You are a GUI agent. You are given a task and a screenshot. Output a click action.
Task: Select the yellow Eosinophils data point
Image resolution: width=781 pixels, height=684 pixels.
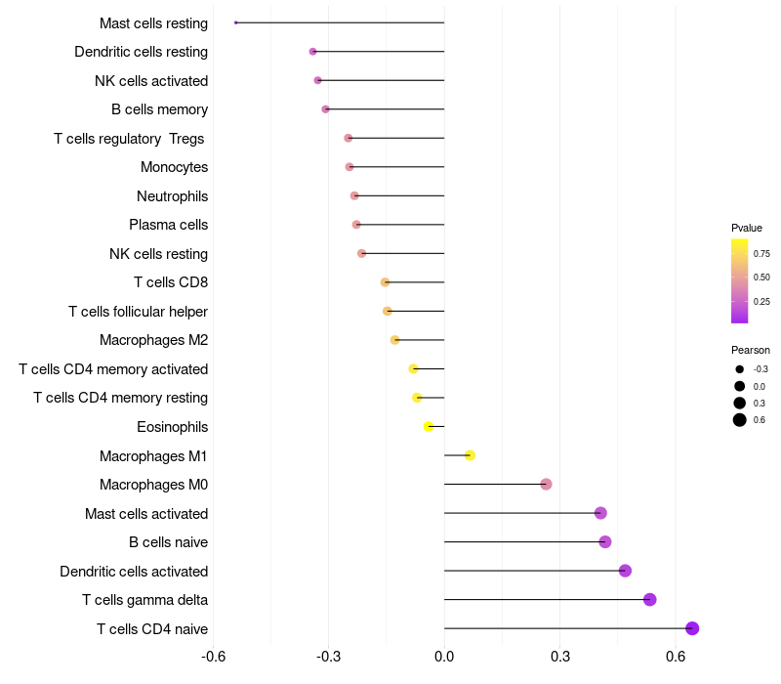429,426
